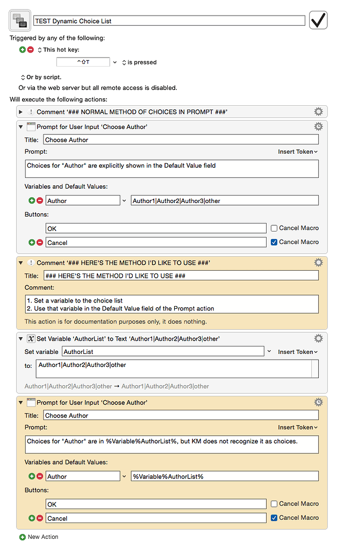Open variable name dropdown in first prompt
The height and width of the screenshot is (550, 337).
tap(124, 201)
